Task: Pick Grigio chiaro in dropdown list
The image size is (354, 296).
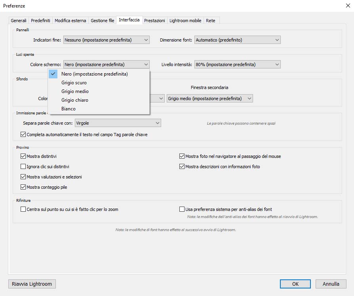Action: coord(75,100)
